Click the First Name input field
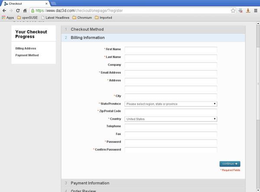Viewport: 260px width, 192px height. click(171, 49)
